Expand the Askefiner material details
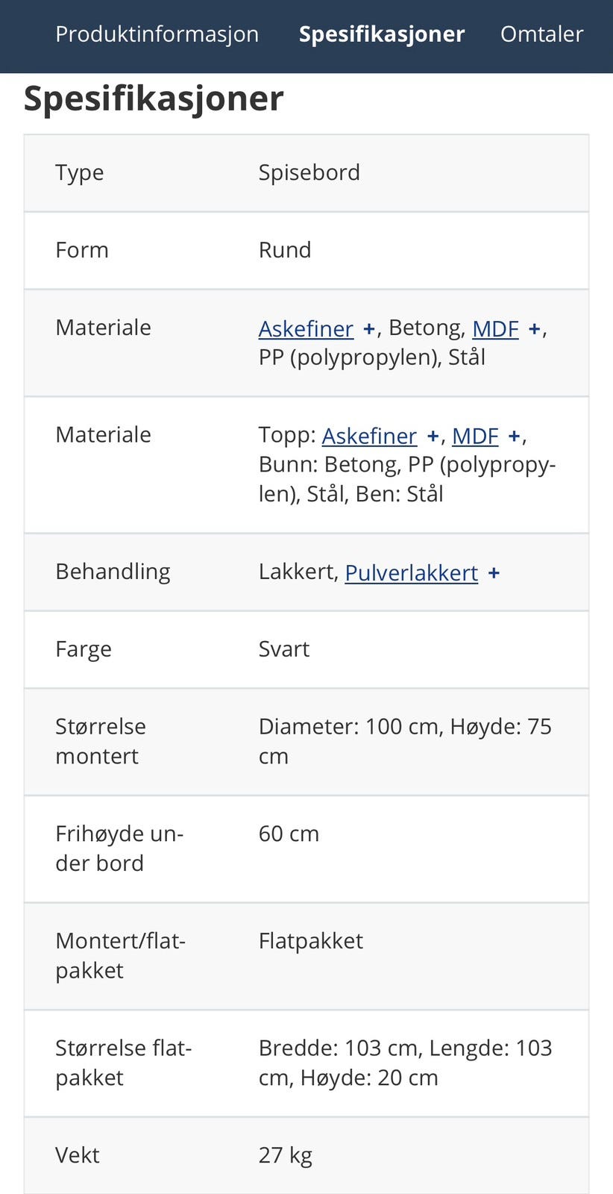The height and width of the screenshot is (1194, 613). (x=368, y=328)
